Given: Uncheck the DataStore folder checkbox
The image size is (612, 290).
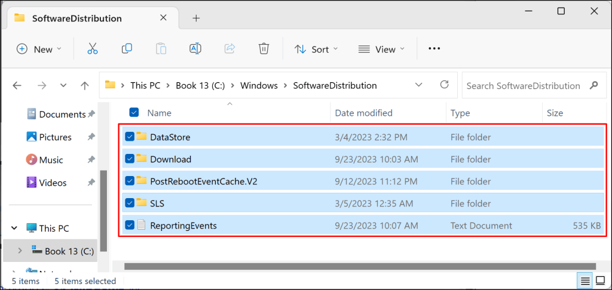Looking at the screenshot, I should (130, 137).
